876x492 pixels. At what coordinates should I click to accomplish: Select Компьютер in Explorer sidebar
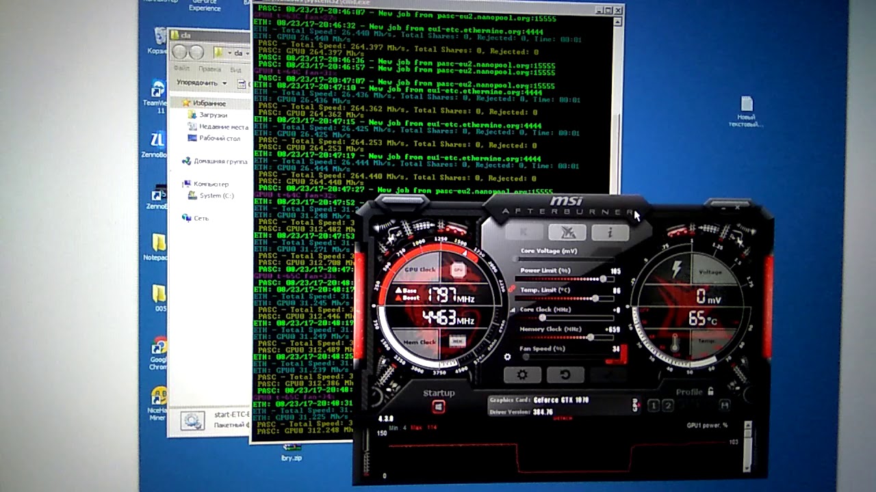coord(205,184)
